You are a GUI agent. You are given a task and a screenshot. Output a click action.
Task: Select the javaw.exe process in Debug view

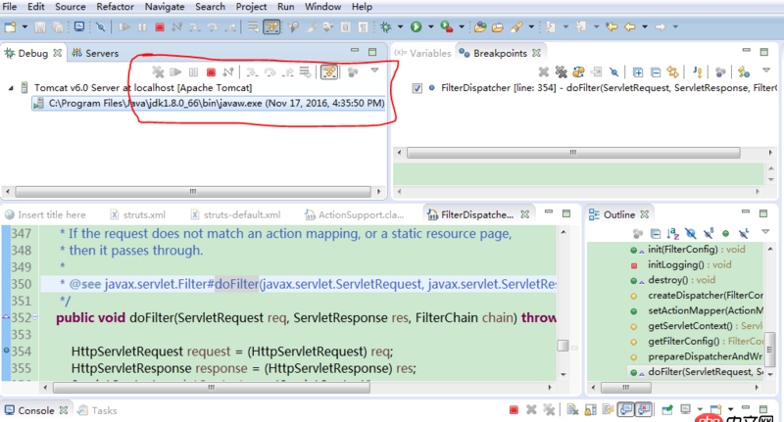216,103
